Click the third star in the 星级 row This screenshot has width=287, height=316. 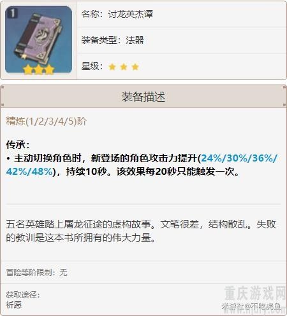point(135,67)
